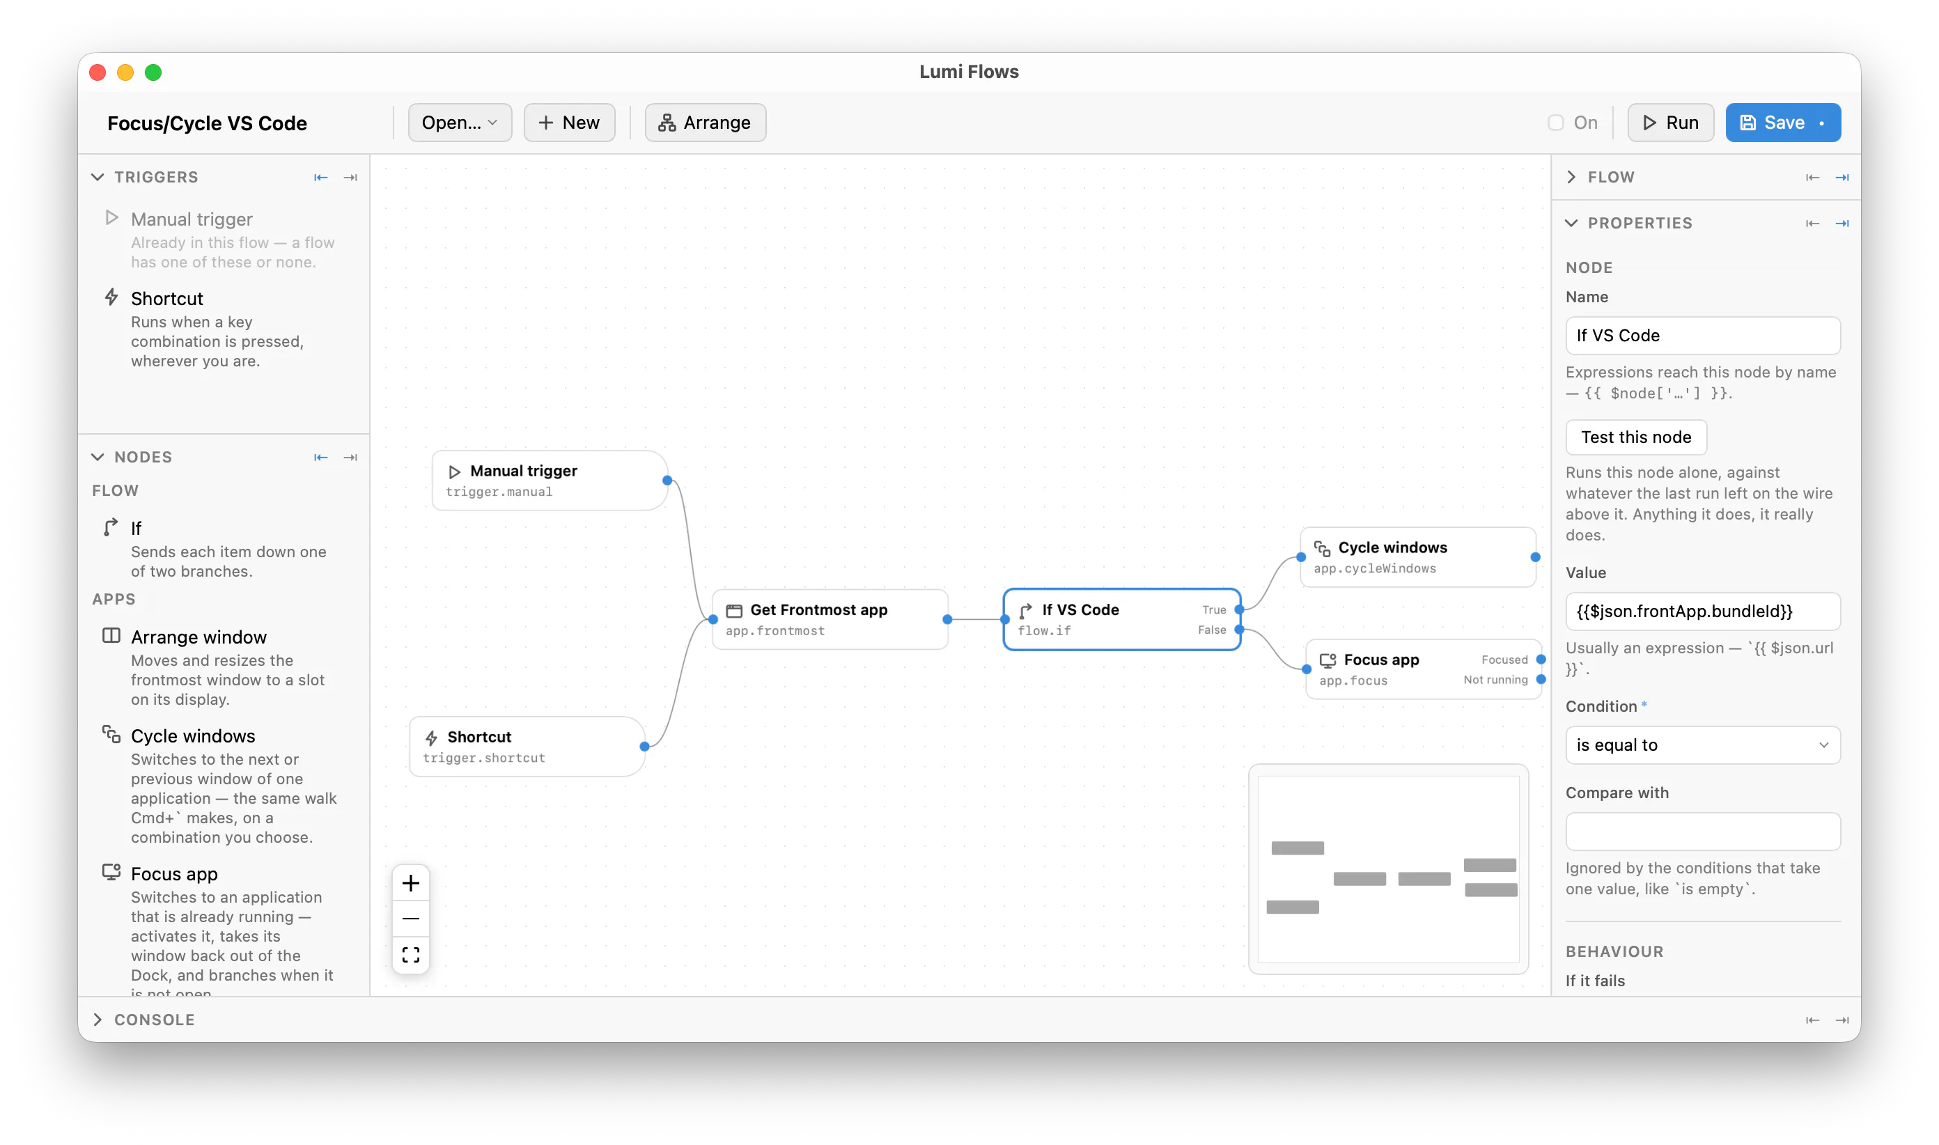Zoom out on the canvas with the minus button
Viewport: 1939px width, 1145px height.
click(x=410, y=919)
